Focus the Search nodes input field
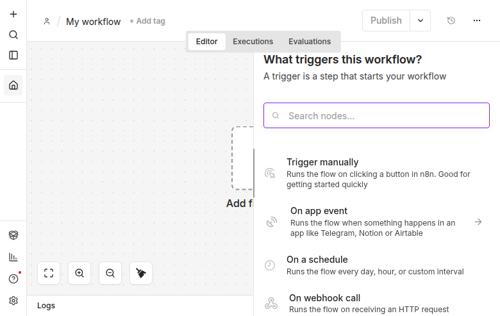The height and width of the screenshot is (316, 500). tap(376, 115)
